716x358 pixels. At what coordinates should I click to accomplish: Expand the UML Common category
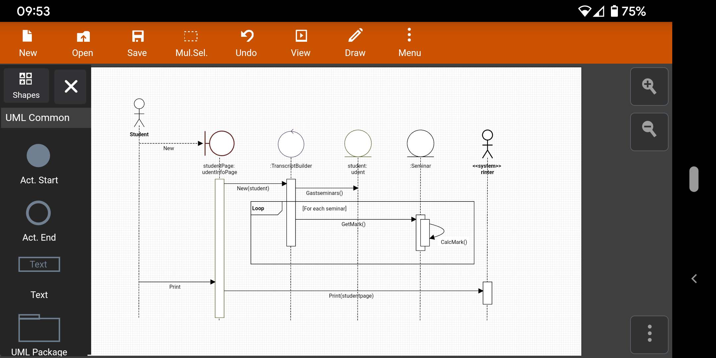point(46,118)
